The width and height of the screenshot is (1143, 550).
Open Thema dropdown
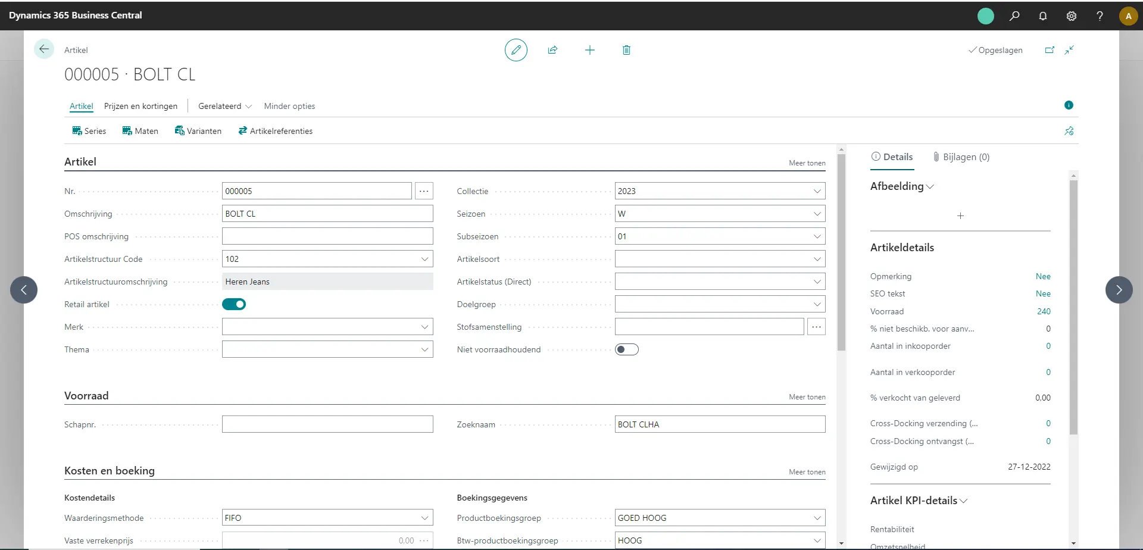click(424, 349)
